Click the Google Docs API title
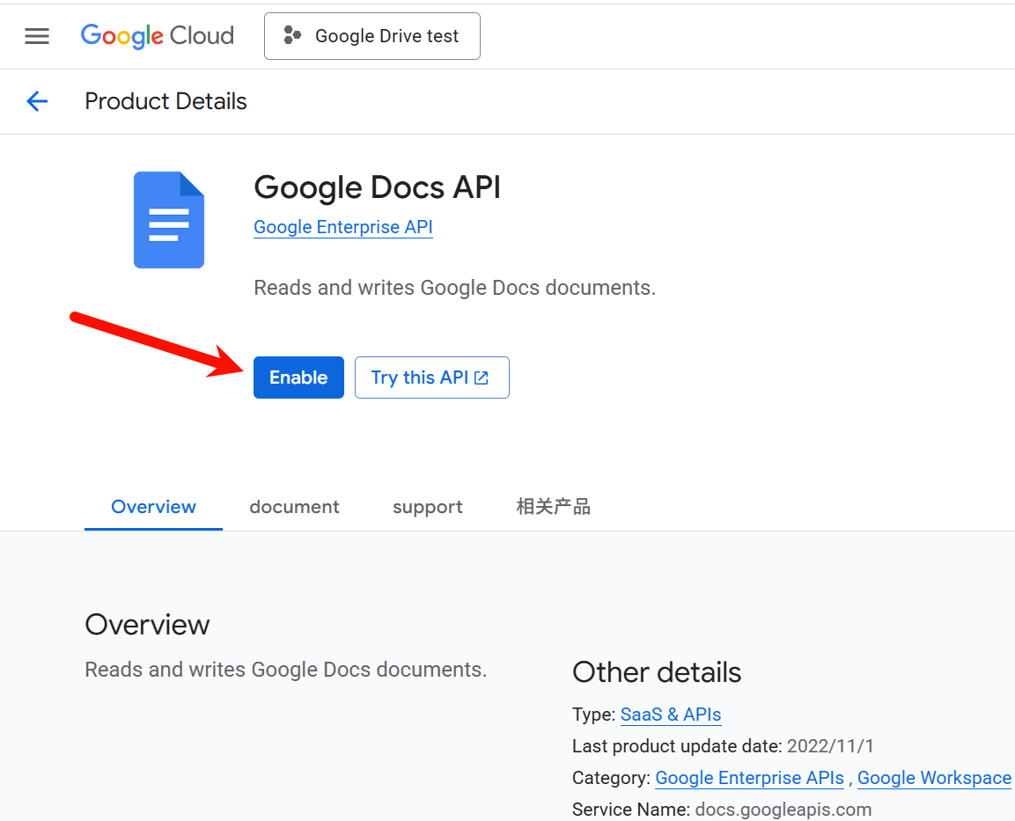Screen dimensions: 1015x821 (x=378, y=187)
